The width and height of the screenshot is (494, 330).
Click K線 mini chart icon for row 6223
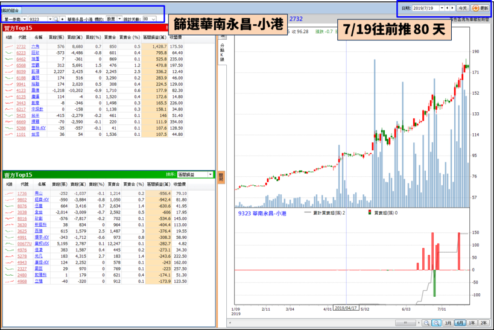coord(9,52)
